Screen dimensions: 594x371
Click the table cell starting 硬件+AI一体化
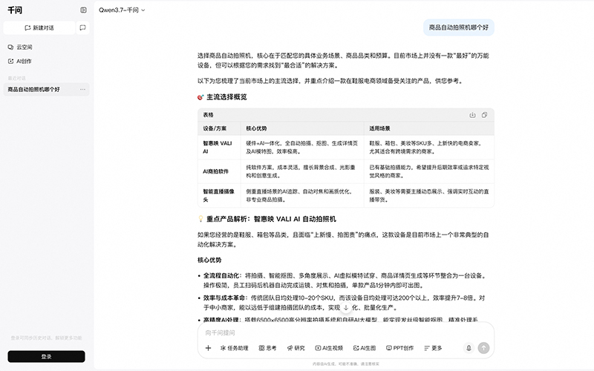click(302, 147)
